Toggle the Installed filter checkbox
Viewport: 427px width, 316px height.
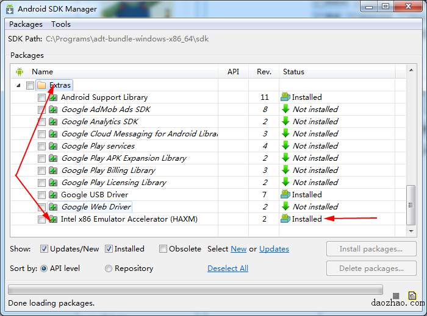[x=109, y=248]
